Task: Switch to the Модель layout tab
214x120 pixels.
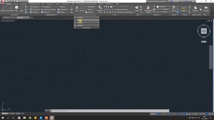Action: tap(5, 113)
